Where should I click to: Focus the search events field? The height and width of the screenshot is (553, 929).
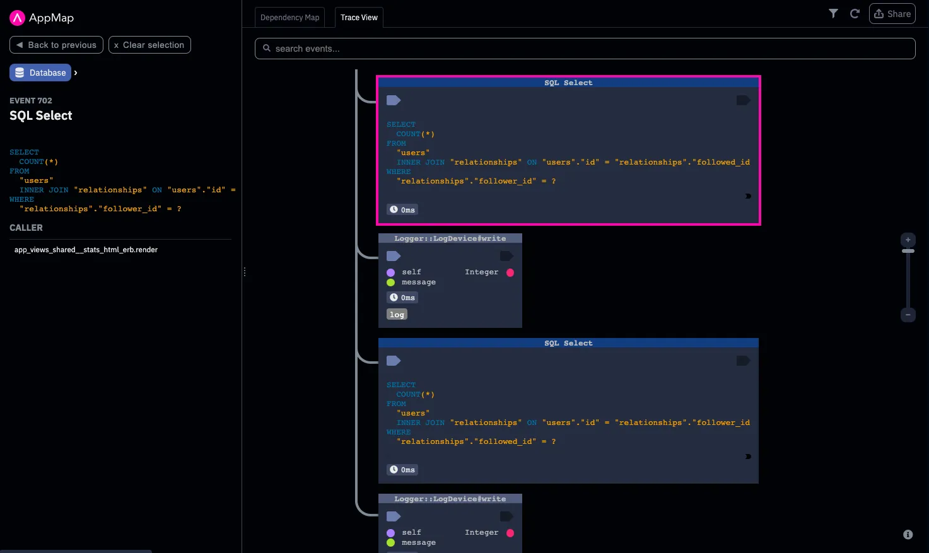tap(585, 49)
